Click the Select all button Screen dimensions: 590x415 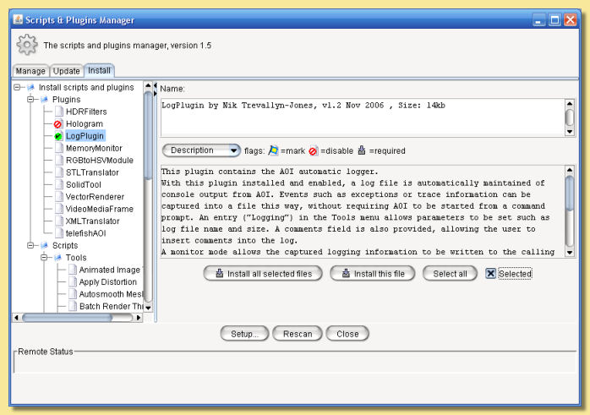tap(450, 274)
